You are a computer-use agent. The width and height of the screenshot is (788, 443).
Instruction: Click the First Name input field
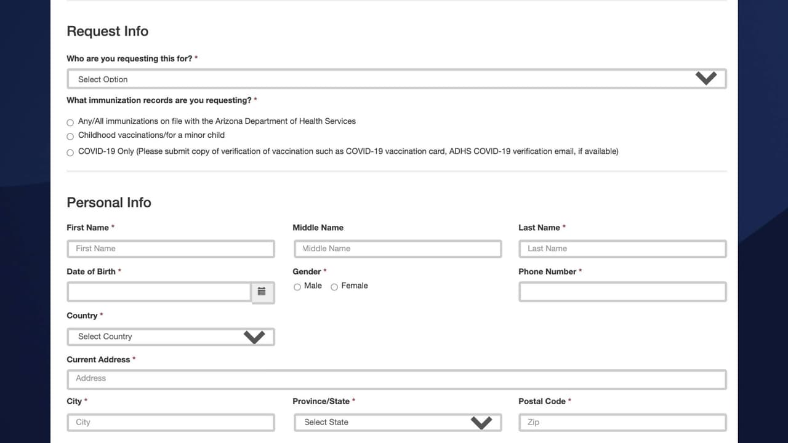coord(171,249)
